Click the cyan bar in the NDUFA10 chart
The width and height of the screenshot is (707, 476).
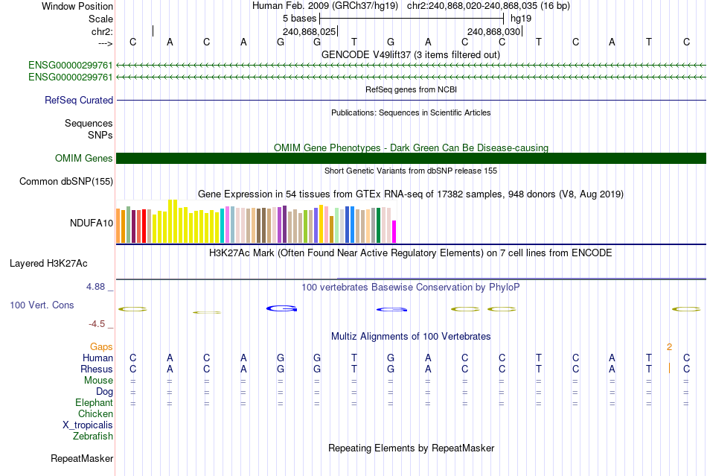click(x=223, y=226)
